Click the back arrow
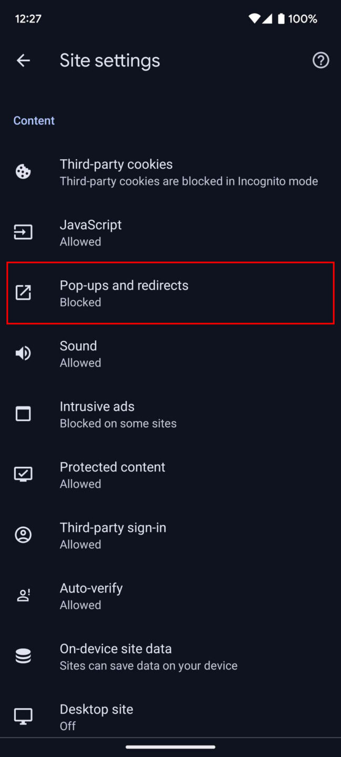The height and width of the screenshot is (757, 341). (23, 60)
